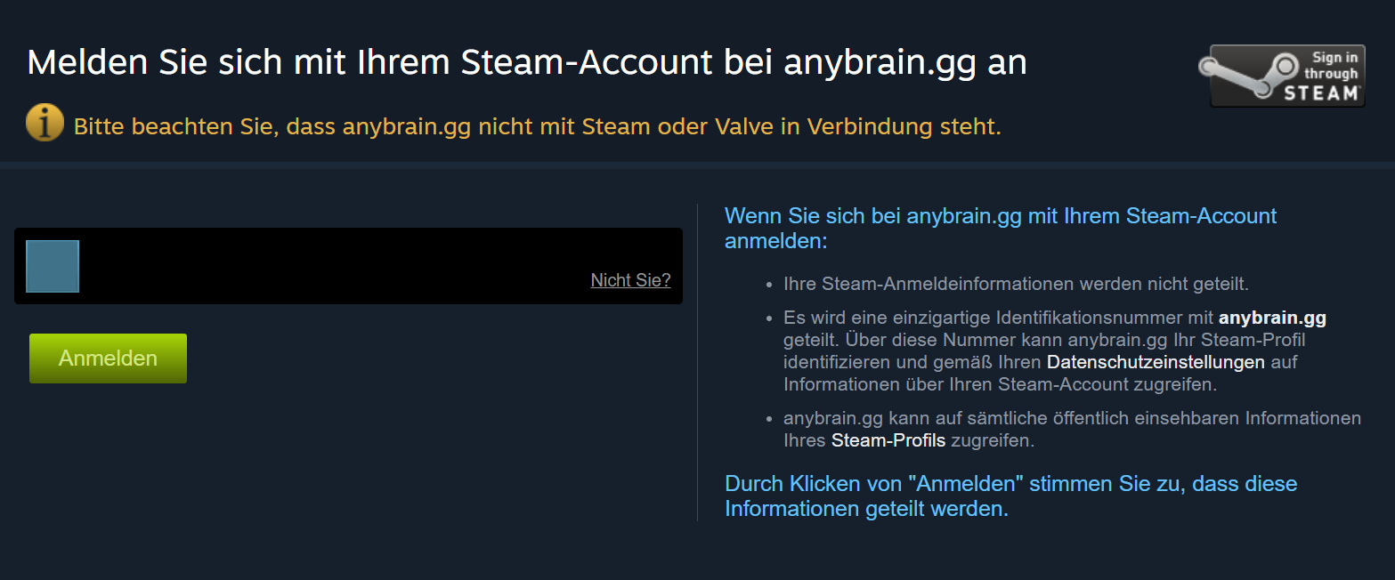The image size is (1395, 580).
Task: Click the vertical divider between the panels
Action: pos(697,362)
